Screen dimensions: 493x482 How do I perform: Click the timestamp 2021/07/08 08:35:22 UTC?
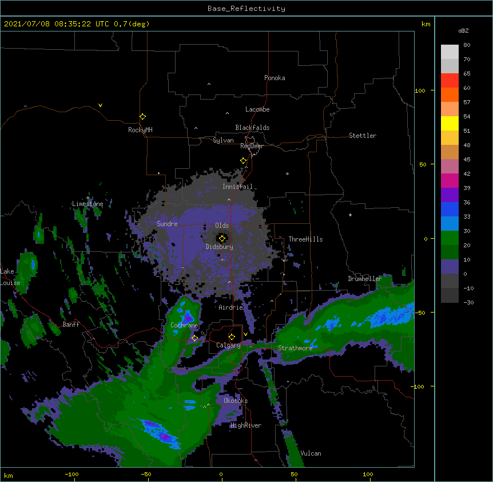56,24
